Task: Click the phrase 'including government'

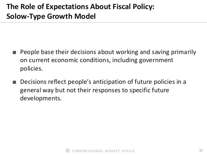Action: pyautogui.click(x=142, y=61)
